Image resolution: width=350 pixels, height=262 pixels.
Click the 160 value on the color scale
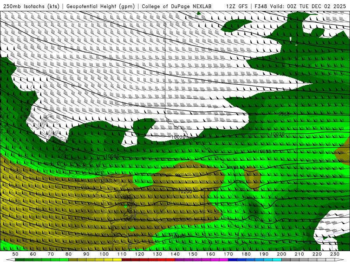coord(211,254)
